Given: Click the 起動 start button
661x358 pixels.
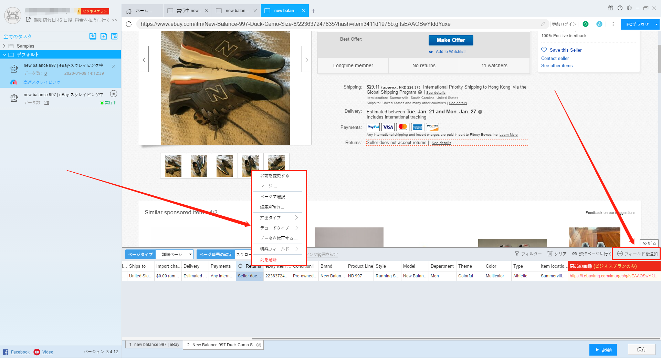Looking at the screenshot, I should (x=603, y=350).
